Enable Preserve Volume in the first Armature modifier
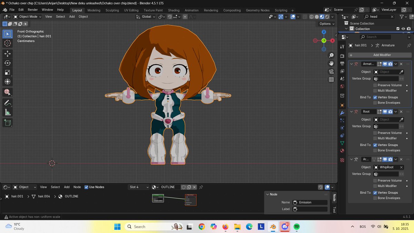 375,85
